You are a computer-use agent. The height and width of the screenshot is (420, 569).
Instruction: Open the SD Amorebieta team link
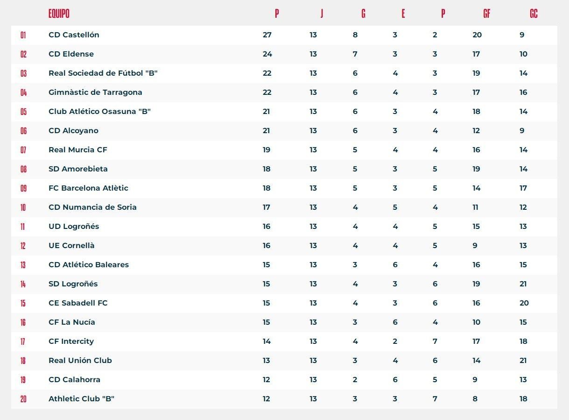(x=78, y=169)
